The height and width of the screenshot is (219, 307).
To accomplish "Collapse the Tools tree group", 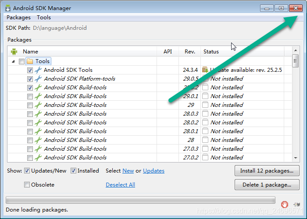I will pyautogui.click(x=13, y=61).
